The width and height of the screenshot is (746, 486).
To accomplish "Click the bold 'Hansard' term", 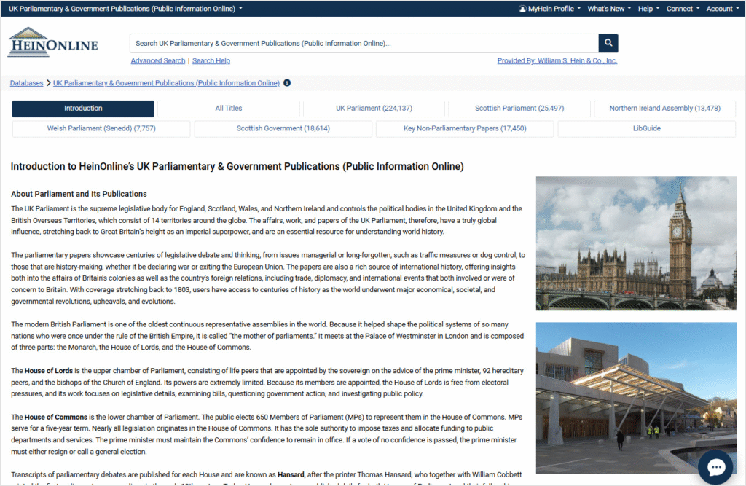I will (x=291, y=474).
